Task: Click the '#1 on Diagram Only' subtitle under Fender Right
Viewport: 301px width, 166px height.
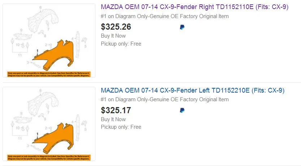Action: 165,16
